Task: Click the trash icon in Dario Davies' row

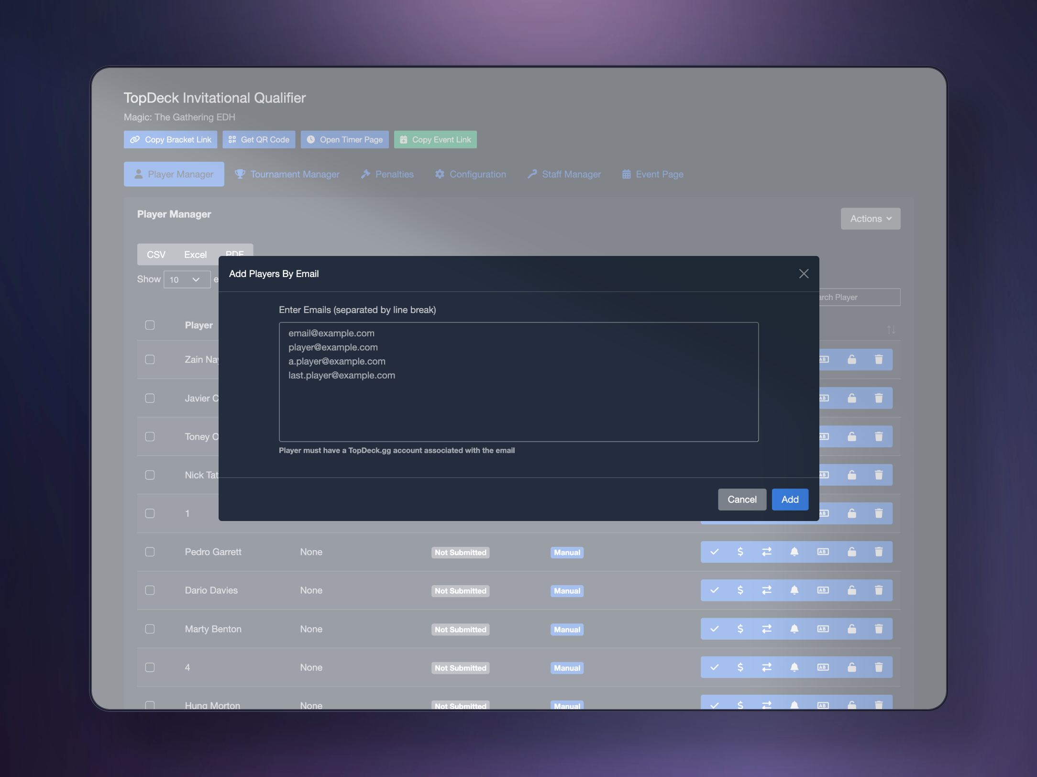Action: (x=879, y=590)
